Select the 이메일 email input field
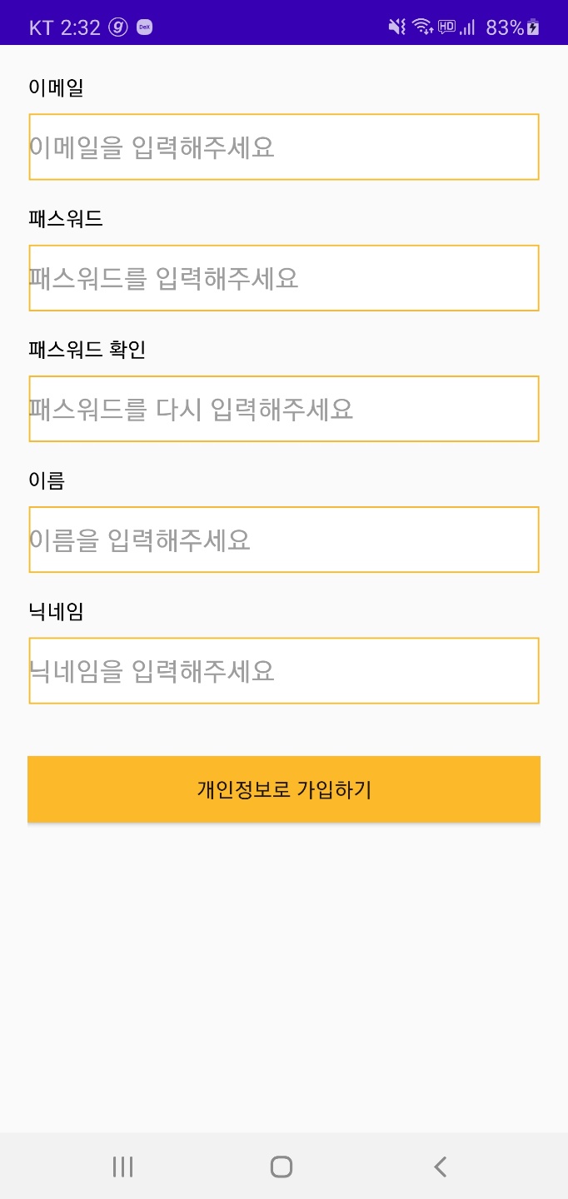The width and height of the screenshot is (568, 1199). (284, 146)
